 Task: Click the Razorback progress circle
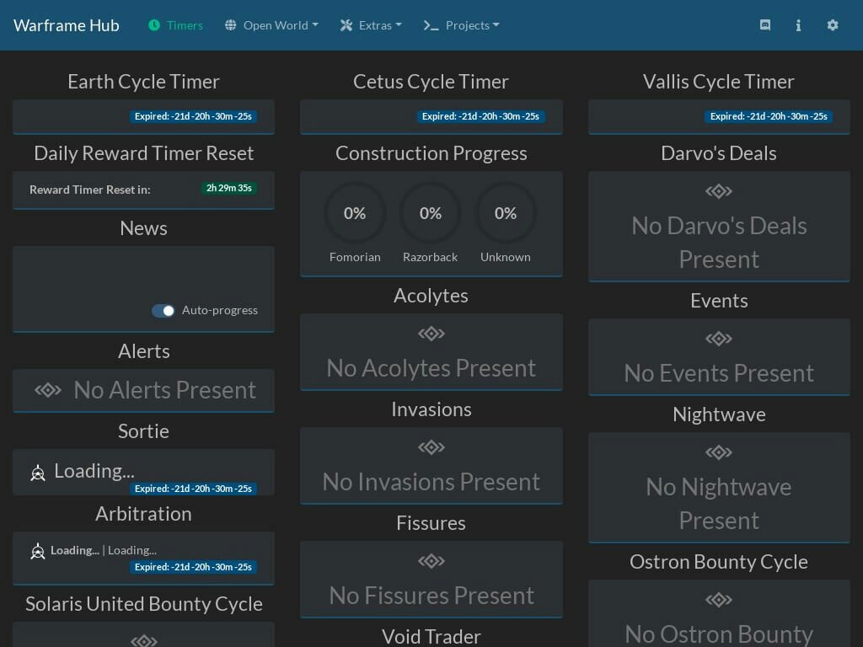(x=431, y=213)
